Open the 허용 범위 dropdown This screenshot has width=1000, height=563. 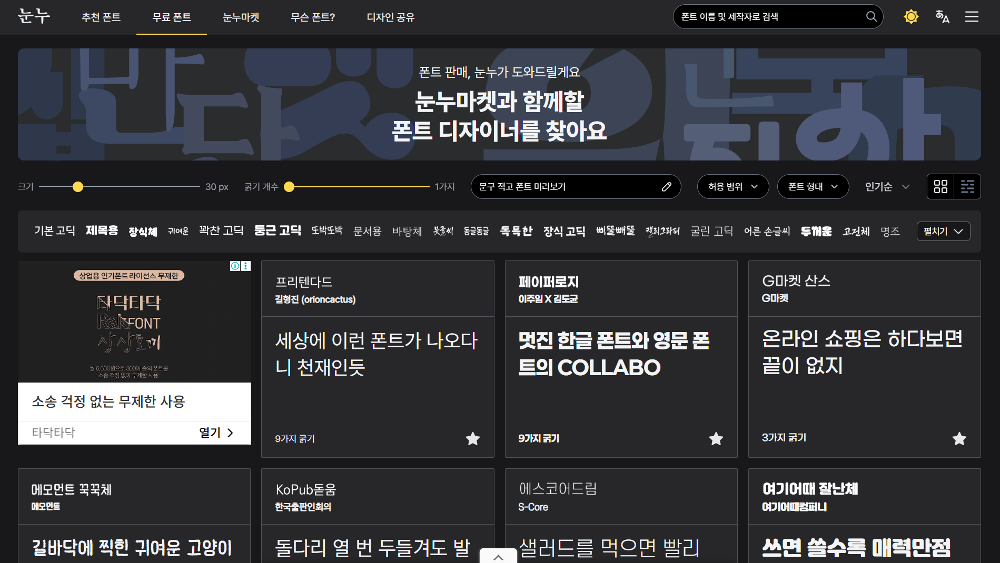pos(732,187)
